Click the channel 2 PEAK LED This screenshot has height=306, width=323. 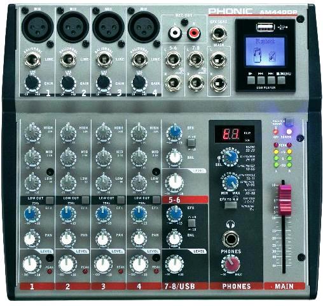[85, 272]
